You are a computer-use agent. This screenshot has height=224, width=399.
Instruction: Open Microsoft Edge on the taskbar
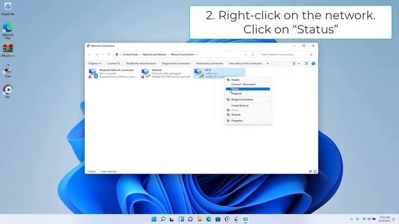pyautogui.click(x=209, y=219)
